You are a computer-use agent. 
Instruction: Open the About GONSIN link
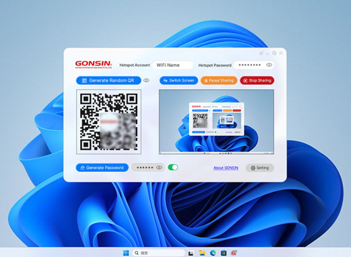point(226,168)
